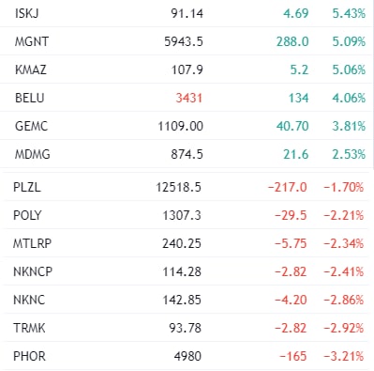Select the GEMC ticker row
Image resolution: width=374 pixels, height=371 pixels.
[x=187, y=126]
